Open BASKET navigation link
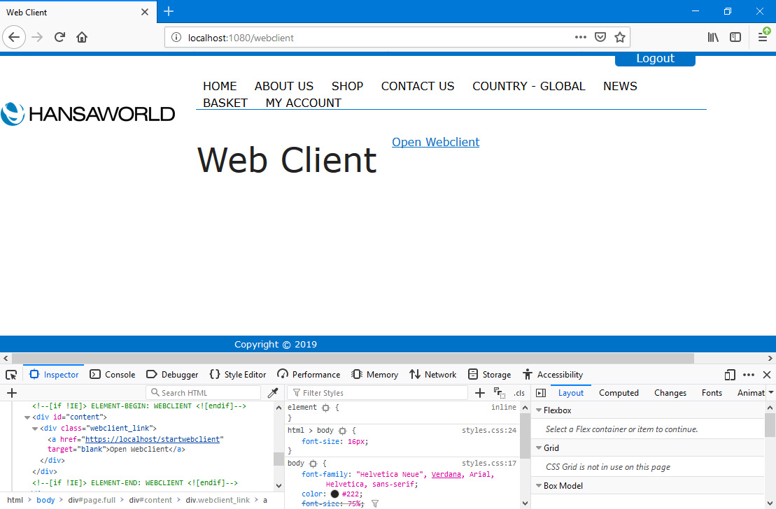The height and width of the screenshot is (509, 776). [225, 103]
